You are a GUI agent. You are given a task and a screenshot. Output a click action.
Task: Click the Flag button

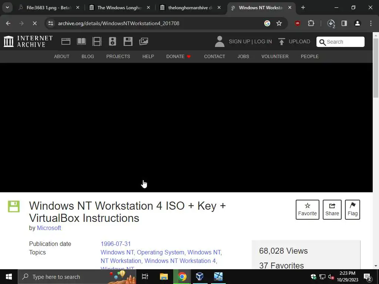tap(352, 210)
